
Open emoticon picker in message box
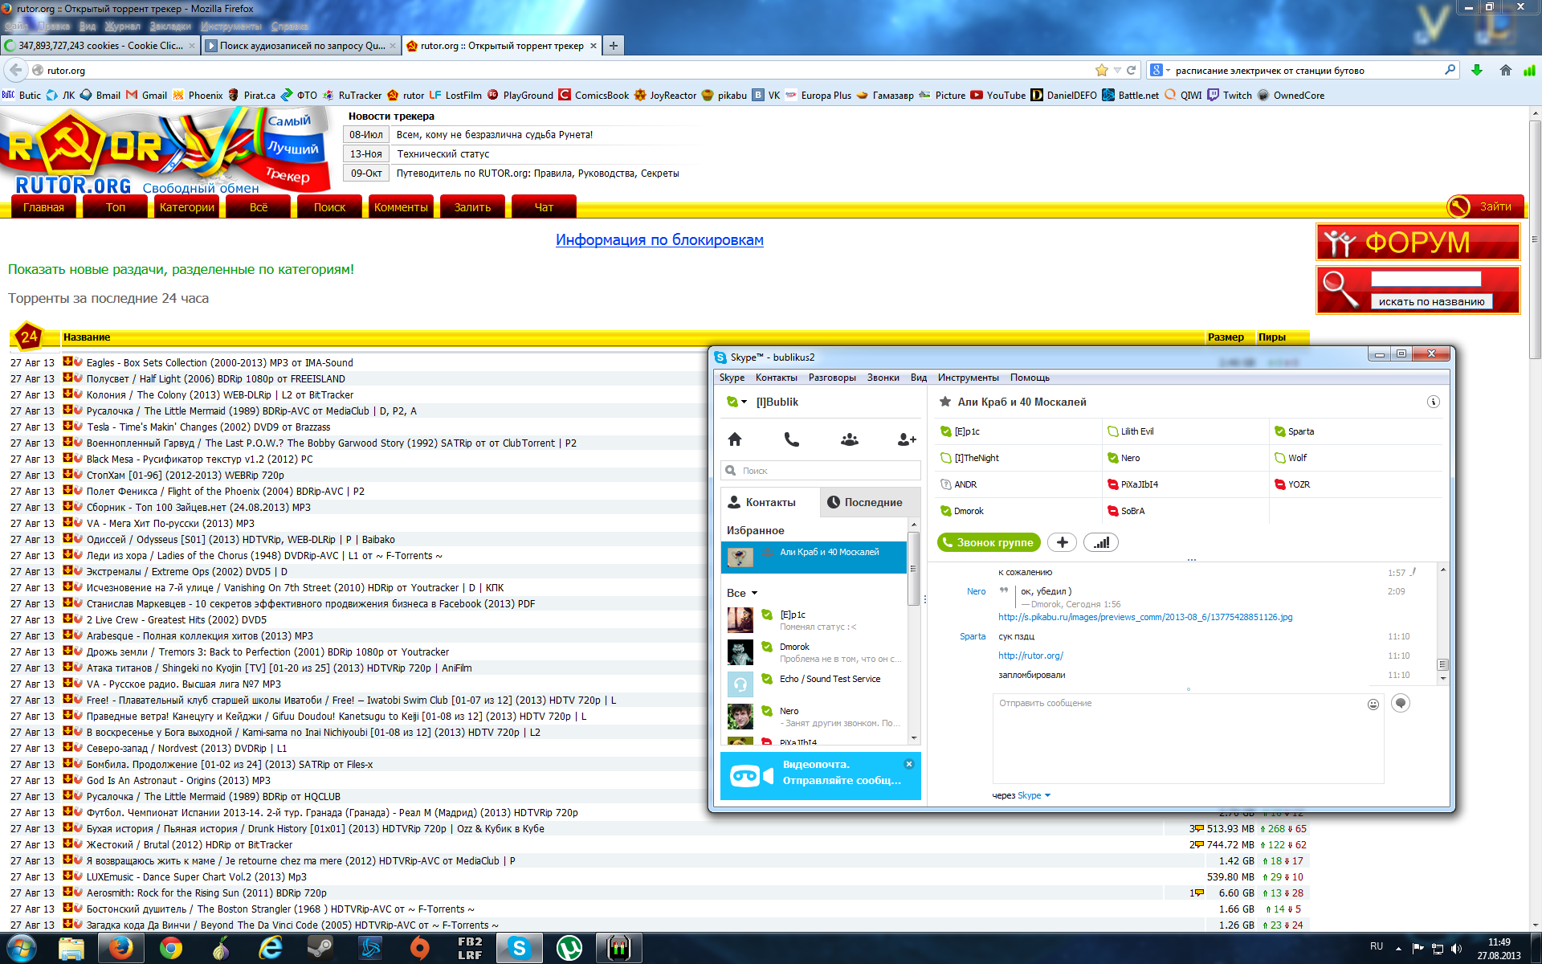tap(1373, 705)
